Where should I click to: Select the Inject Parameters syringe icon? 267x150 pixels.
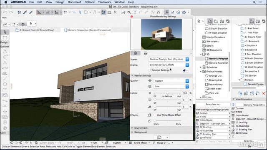pyautogui.click(x=31, y=12)
